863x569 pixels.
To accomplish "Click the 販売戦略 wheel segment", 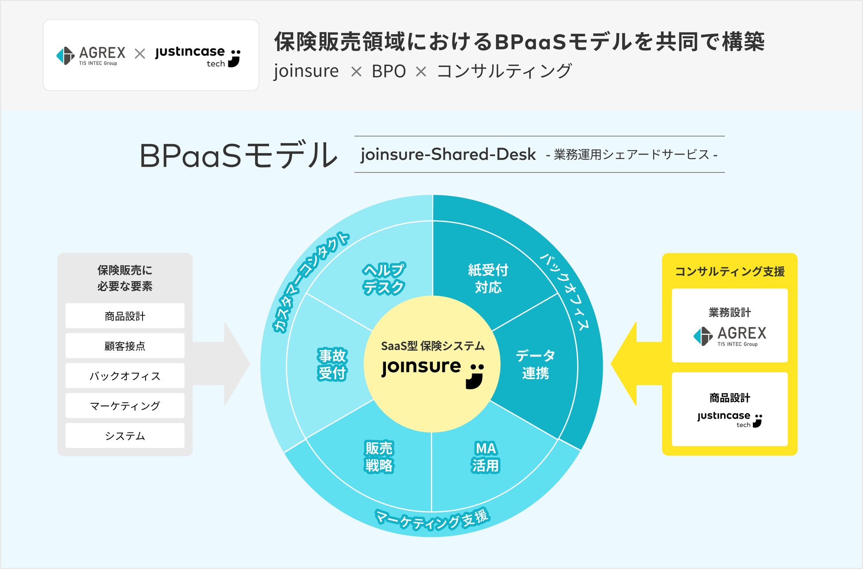I will point(378,457).
